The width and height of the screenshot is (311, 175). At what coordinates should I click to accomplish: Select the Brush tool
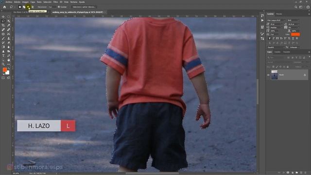coord(3,38)
